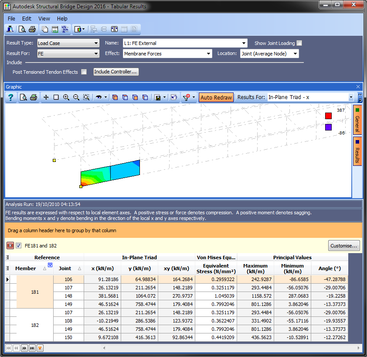Viewport: 367px width, 357px height.
Task: Toggle the FE181 and 182 results checkbox
Action: (17, 245)
